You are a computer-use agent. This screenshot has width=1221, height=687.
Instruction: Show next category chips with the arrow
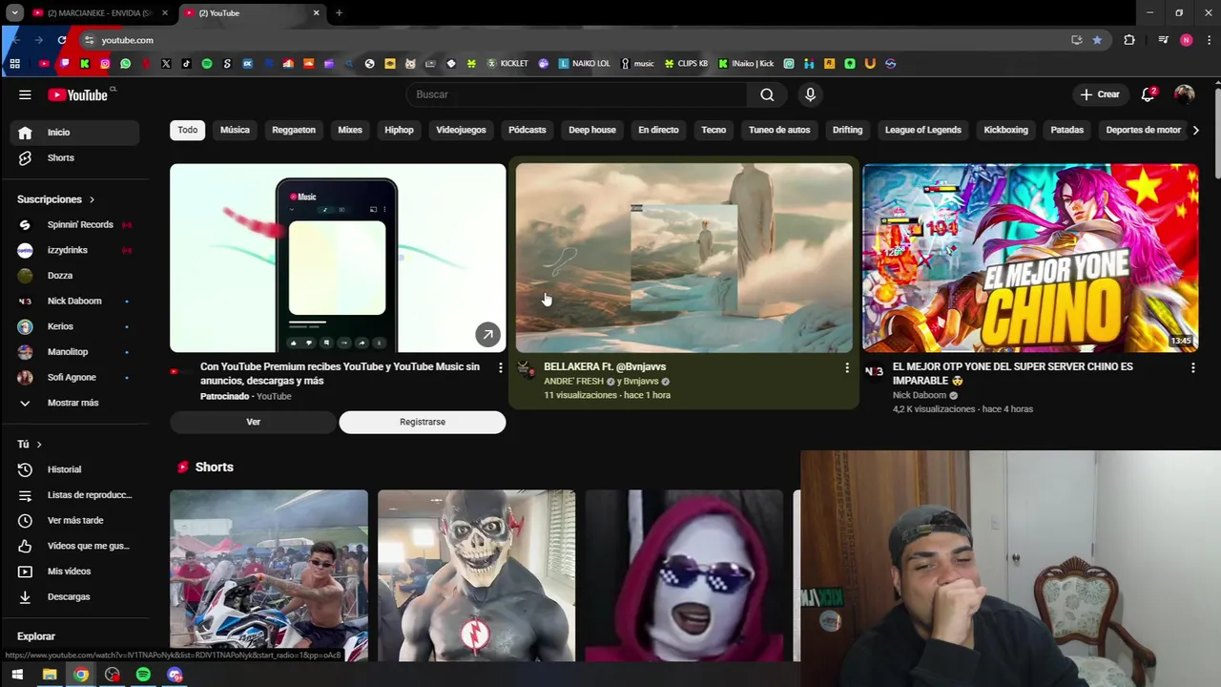tap(1195, 130)
